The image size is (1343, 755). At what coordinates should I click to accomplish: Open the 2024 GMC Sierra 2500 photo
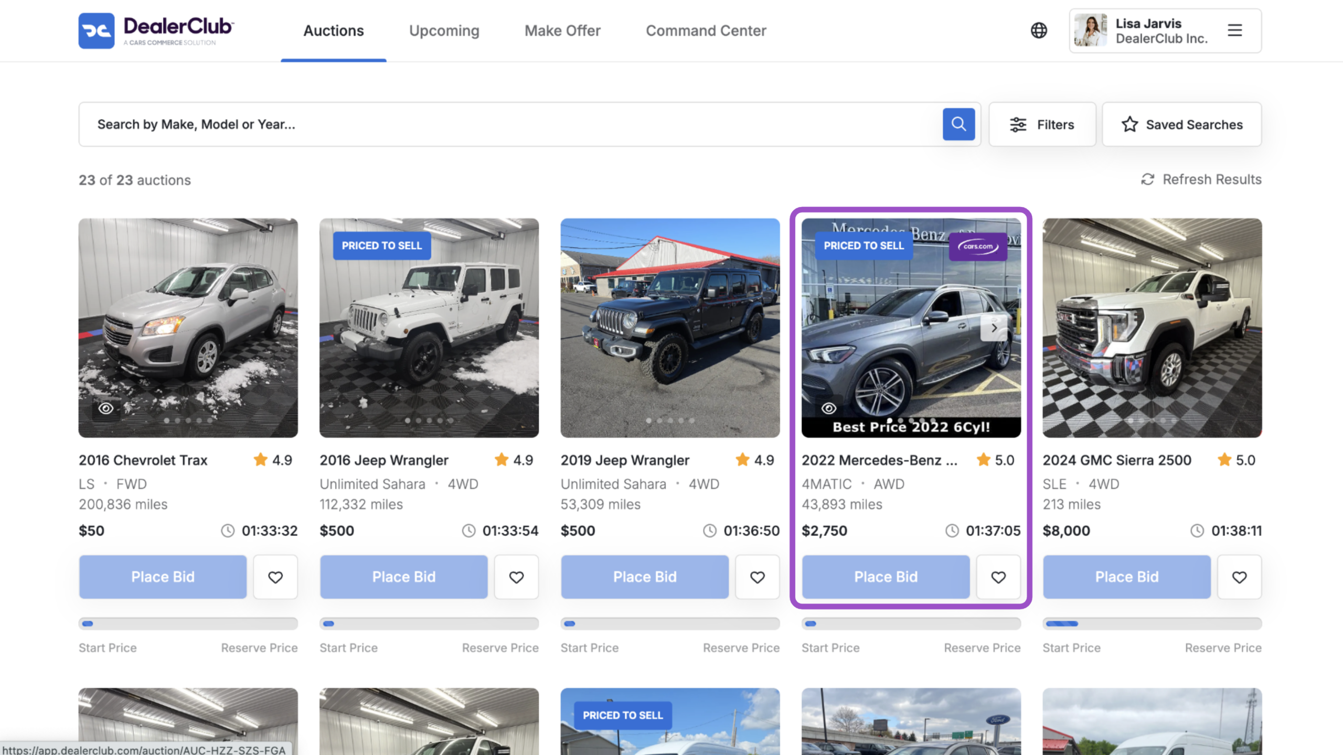coord(1152,328)
